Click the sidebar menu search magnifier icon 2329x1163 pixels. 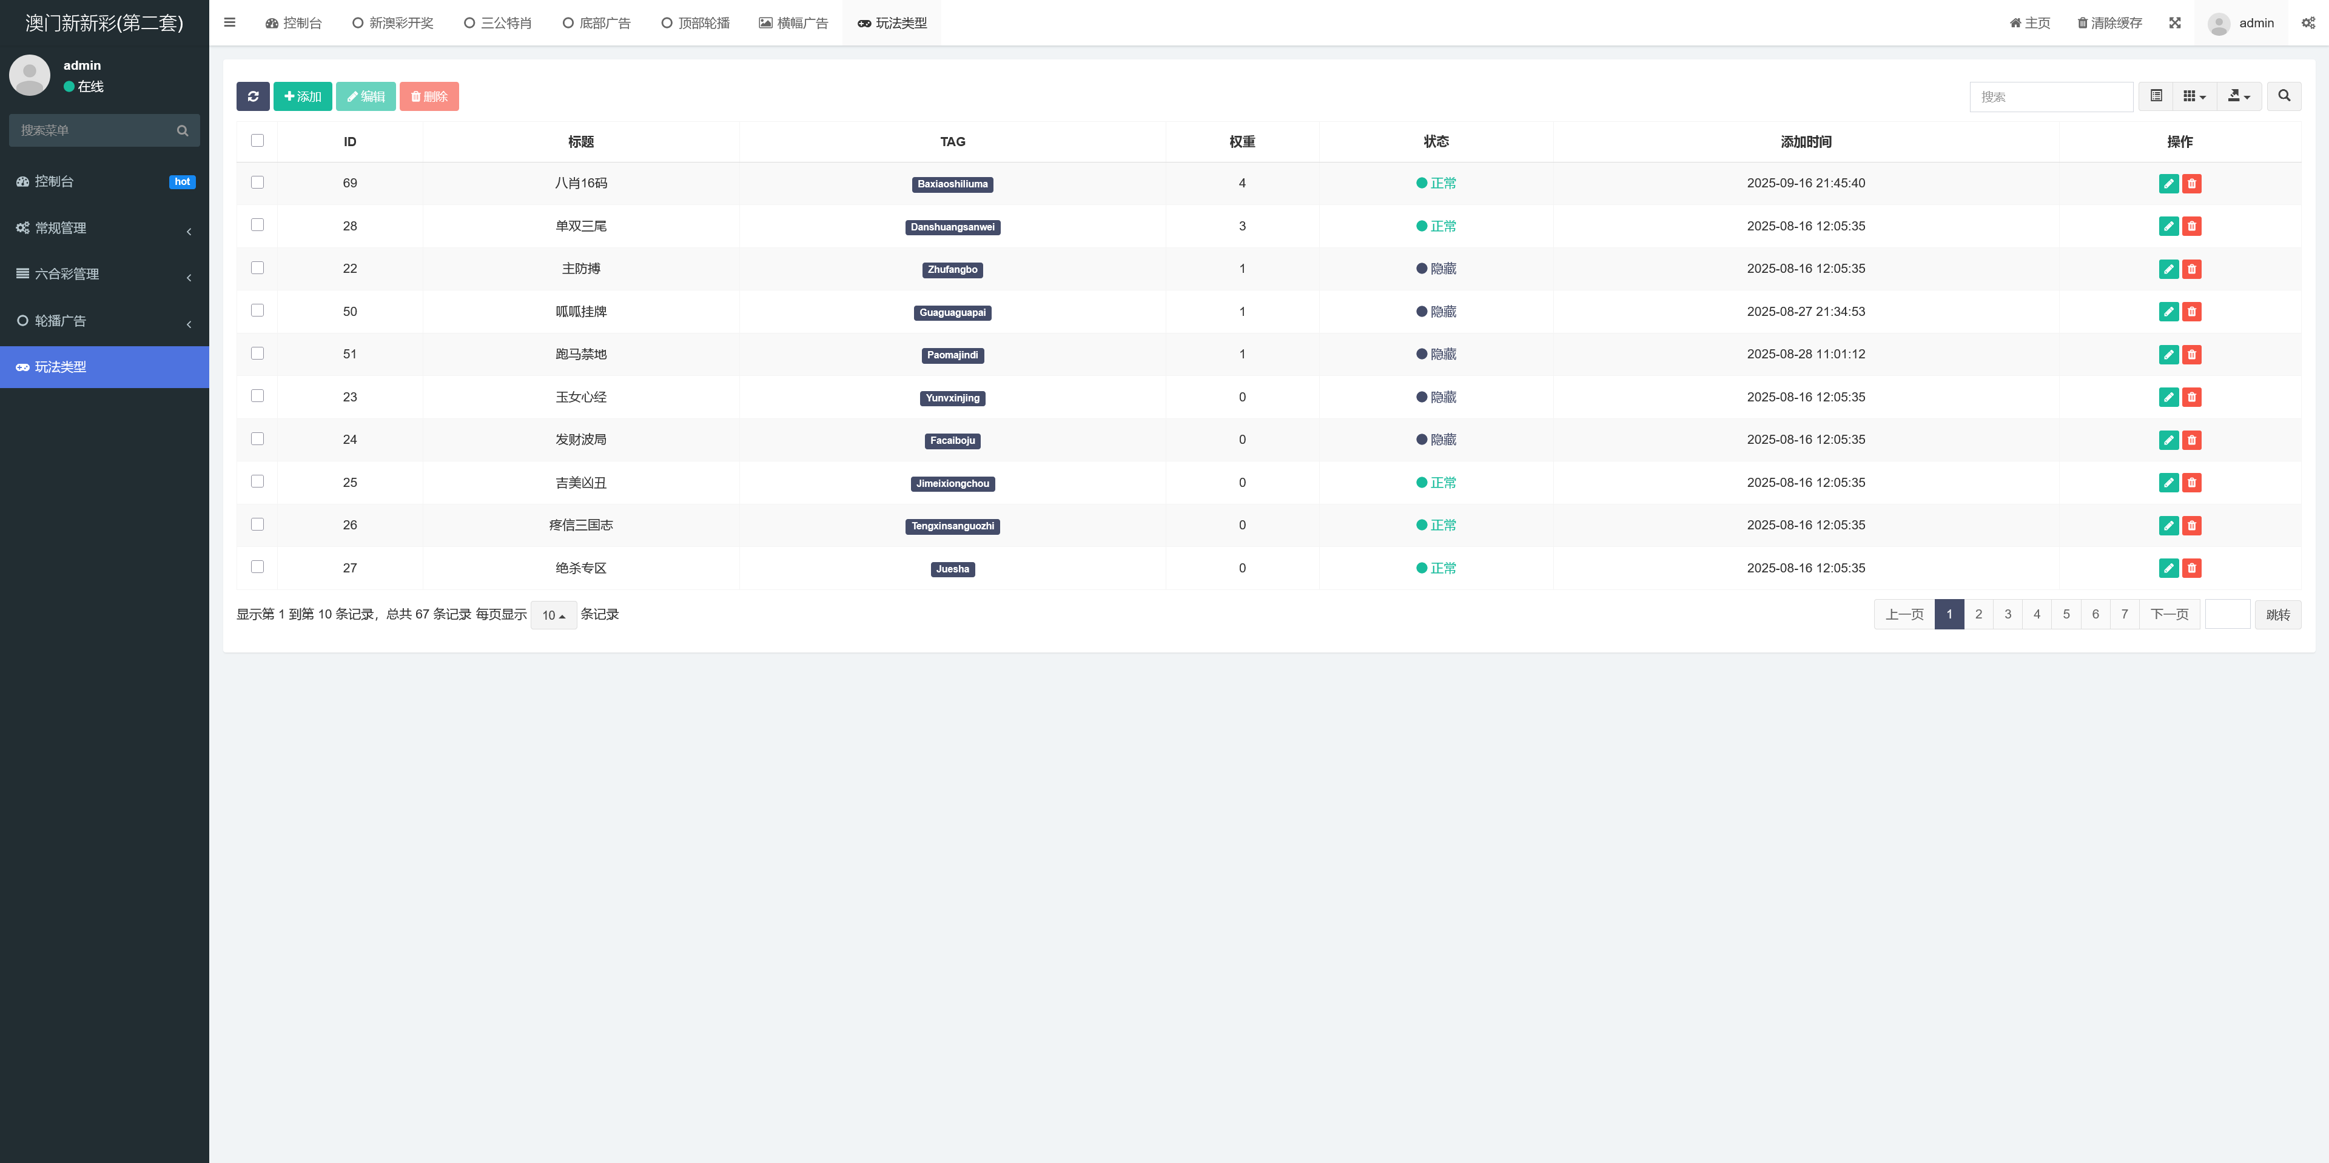[x=183, y=130]
